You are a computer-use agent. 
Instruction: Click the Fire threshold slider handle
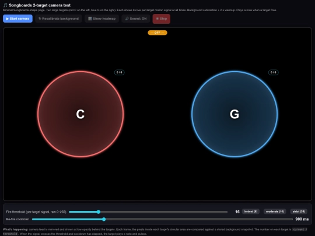click(99, 212)
